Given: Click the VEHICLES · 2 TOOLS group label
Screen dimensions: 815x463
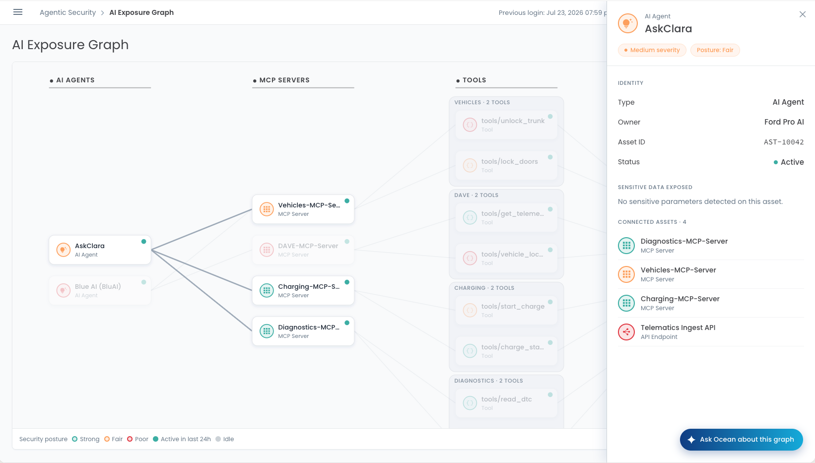Looking at the screenshot, I should tap(482, 102).
